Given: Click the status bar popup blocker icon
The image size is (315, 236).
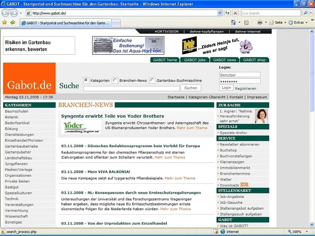Looking at the screenshot, I should pos(216,232).
